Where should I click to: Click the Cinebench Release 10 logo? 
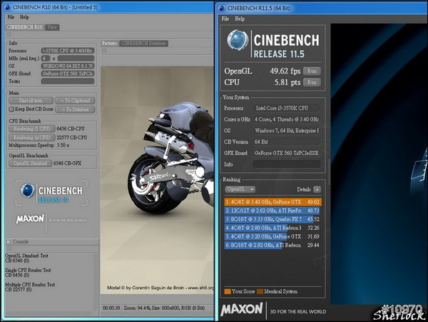(50, 193)
